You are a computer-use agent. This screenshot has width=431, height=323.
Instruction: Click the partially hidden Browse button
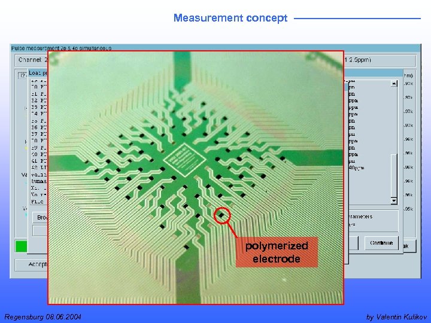(x=40, y=217)
